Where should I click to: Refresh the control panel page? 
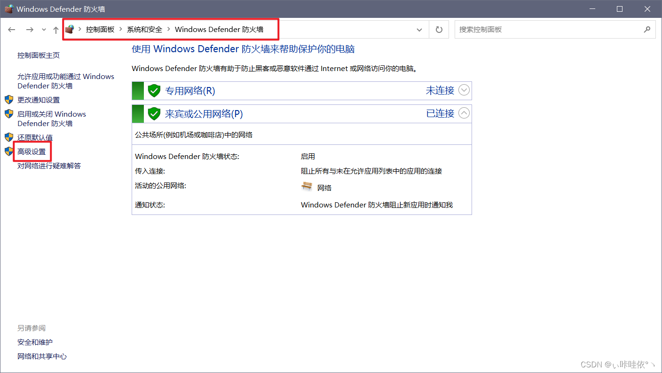(x=439, y=30)
